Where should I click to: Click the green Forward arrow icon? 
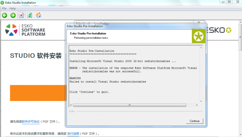pos(13,15)
